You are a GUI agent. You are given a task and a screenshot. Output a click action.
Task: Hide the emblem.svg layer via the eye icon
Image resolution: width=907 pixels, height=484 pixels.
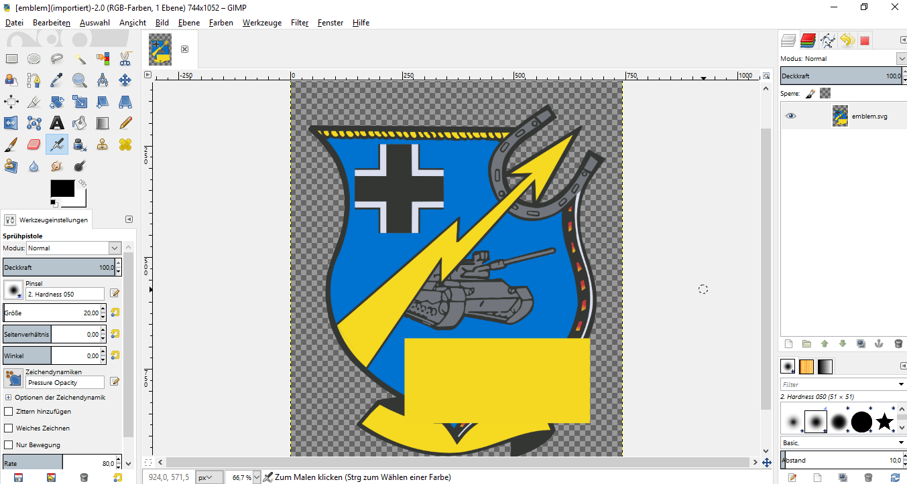(791, 116)
